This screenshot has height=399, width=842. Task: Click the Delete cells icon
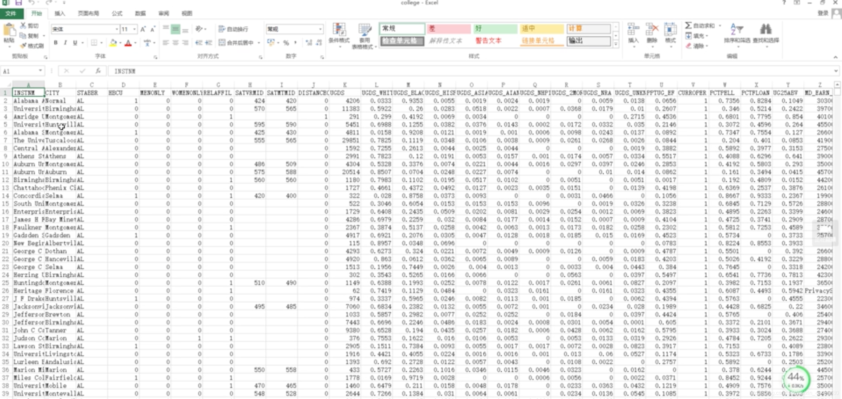tap(652, 29)
